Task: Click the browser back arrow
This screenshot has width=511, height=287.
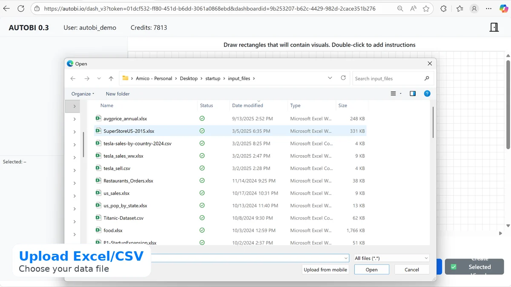Action: pyautogui.click(x=6, y=9)
